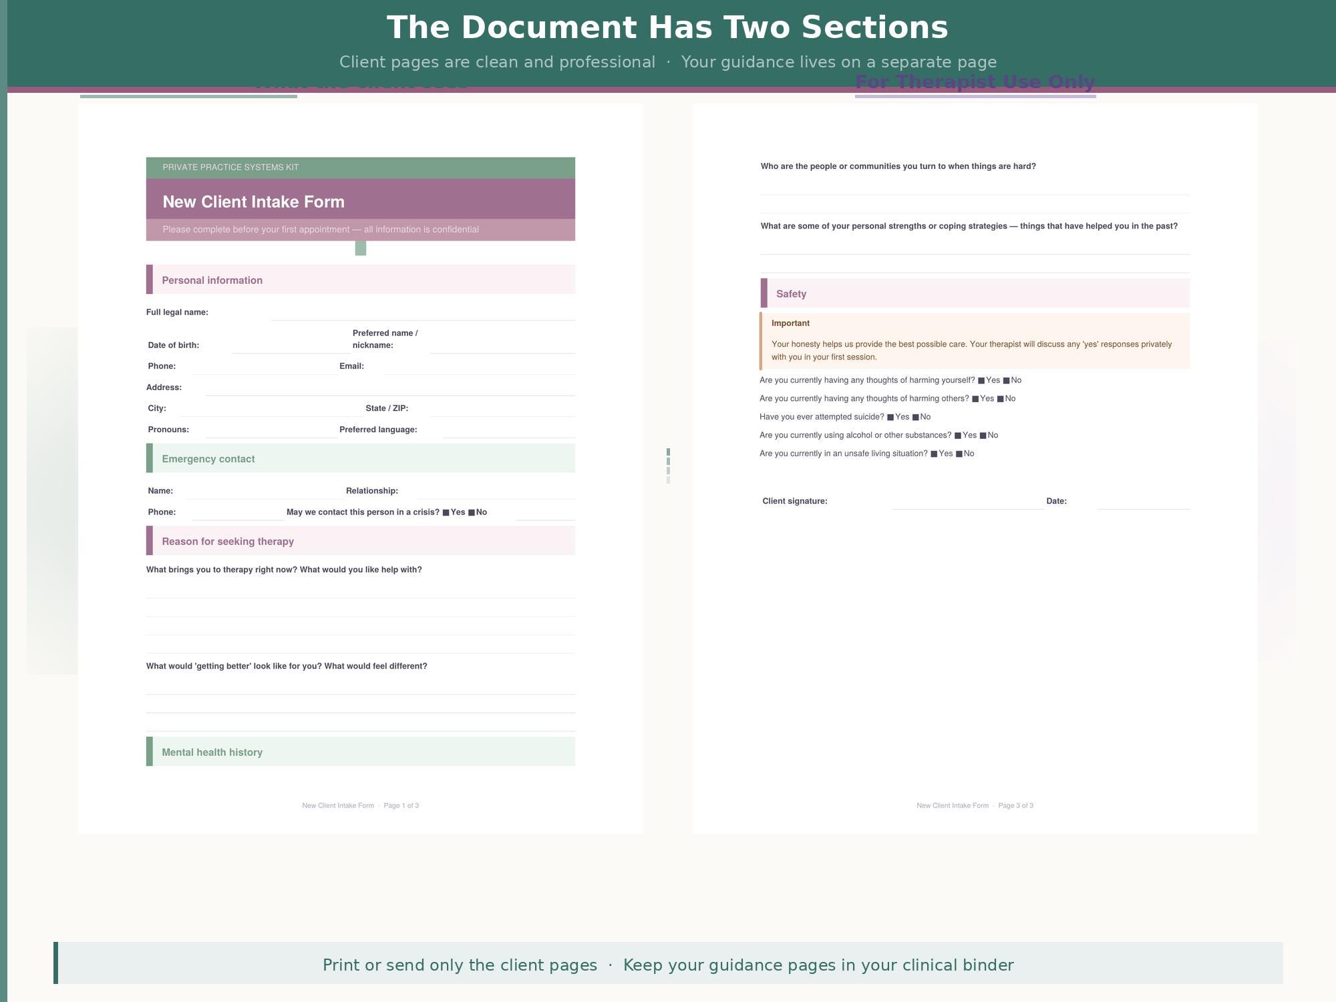The width and height of the screenshot is (1336, 1002).
Task: Click the Date line beside client signature
Action: coord(1143,502)
